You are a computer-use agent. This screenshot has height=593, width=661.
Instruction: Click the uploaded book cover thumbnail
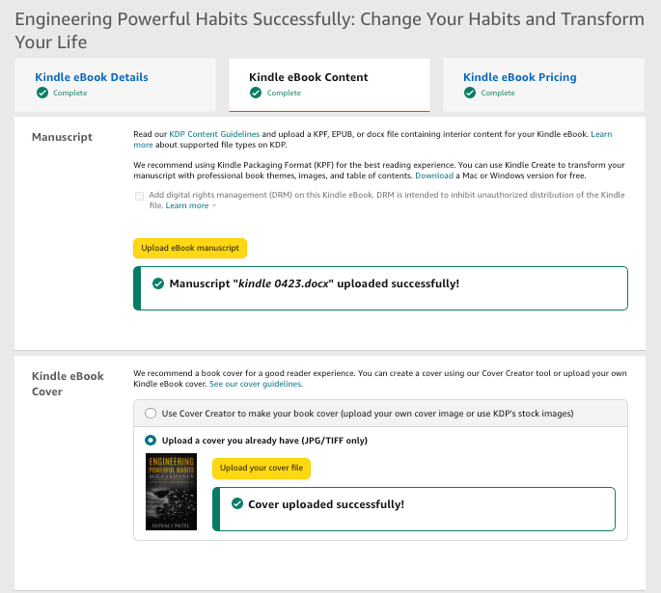pyautogui.click(x=165, y=491)
